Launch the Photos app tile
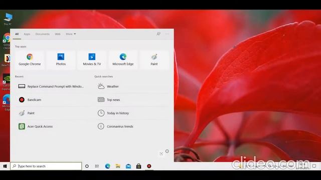321x180 pixels. [x=61, y=60]
